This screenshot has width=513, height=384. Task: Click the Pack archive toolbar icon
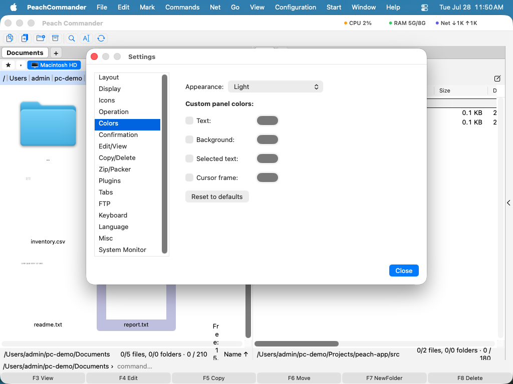[55, 38]
